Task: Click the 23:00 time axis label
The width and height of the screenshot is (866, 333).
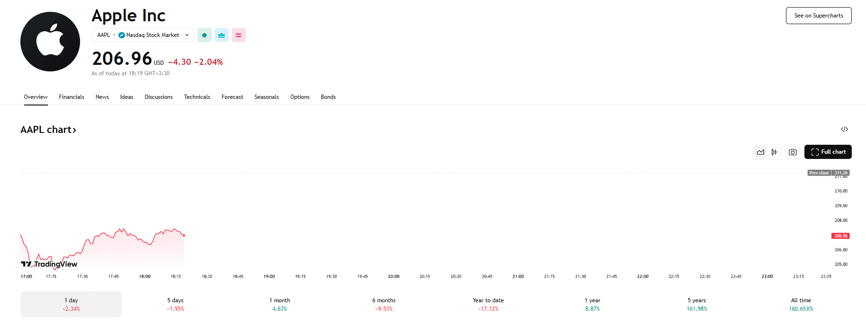Action: pyautogui.click(x=767, y=276)
